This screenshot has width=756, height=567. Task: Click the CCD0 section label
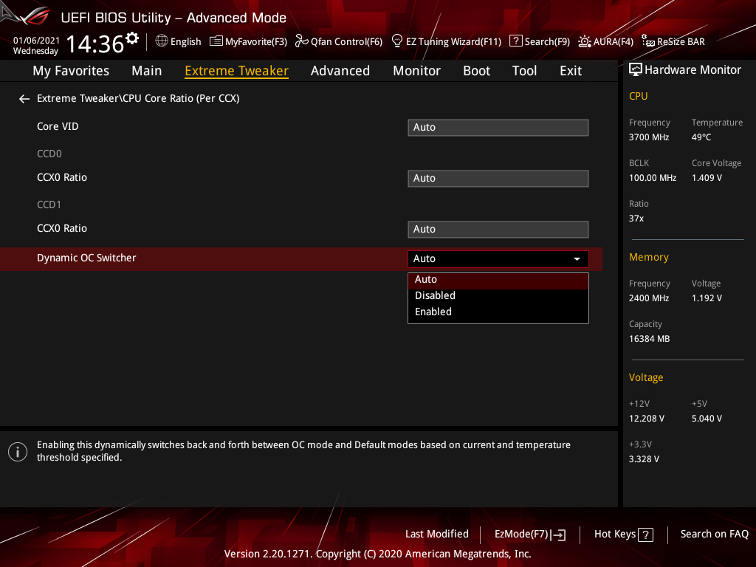[49, 154]
